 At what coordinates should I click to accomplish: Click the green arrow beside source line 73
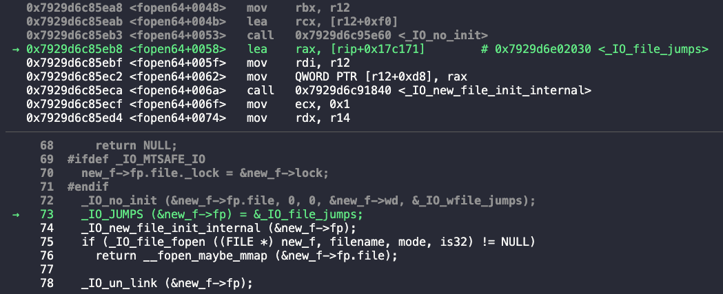(15, 214)
